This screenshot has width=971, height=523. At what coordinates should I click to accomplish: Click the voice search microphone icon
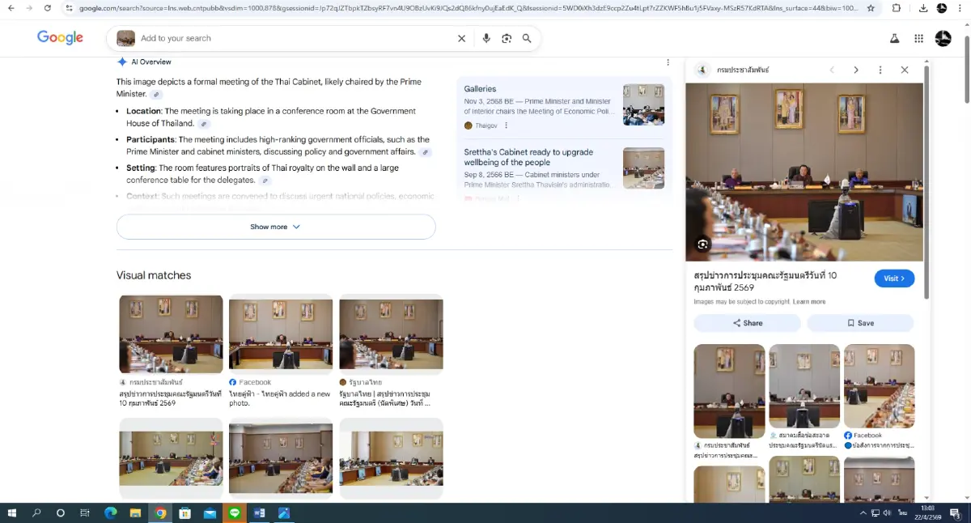(486, 38)
